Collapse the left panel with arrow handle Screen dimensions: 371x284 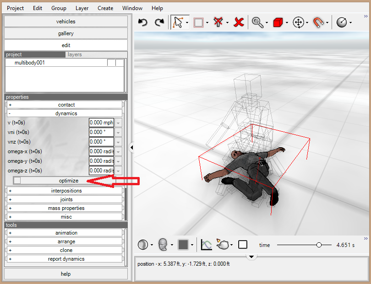pyautogui.click(x=131, y=148)
